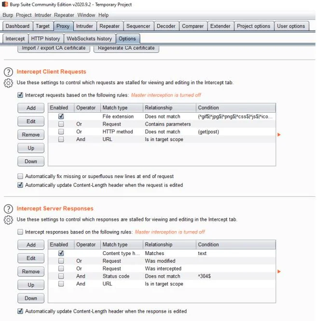Click Import / export CA certificate button
The image size is (328, 321).
coord(54,49)
